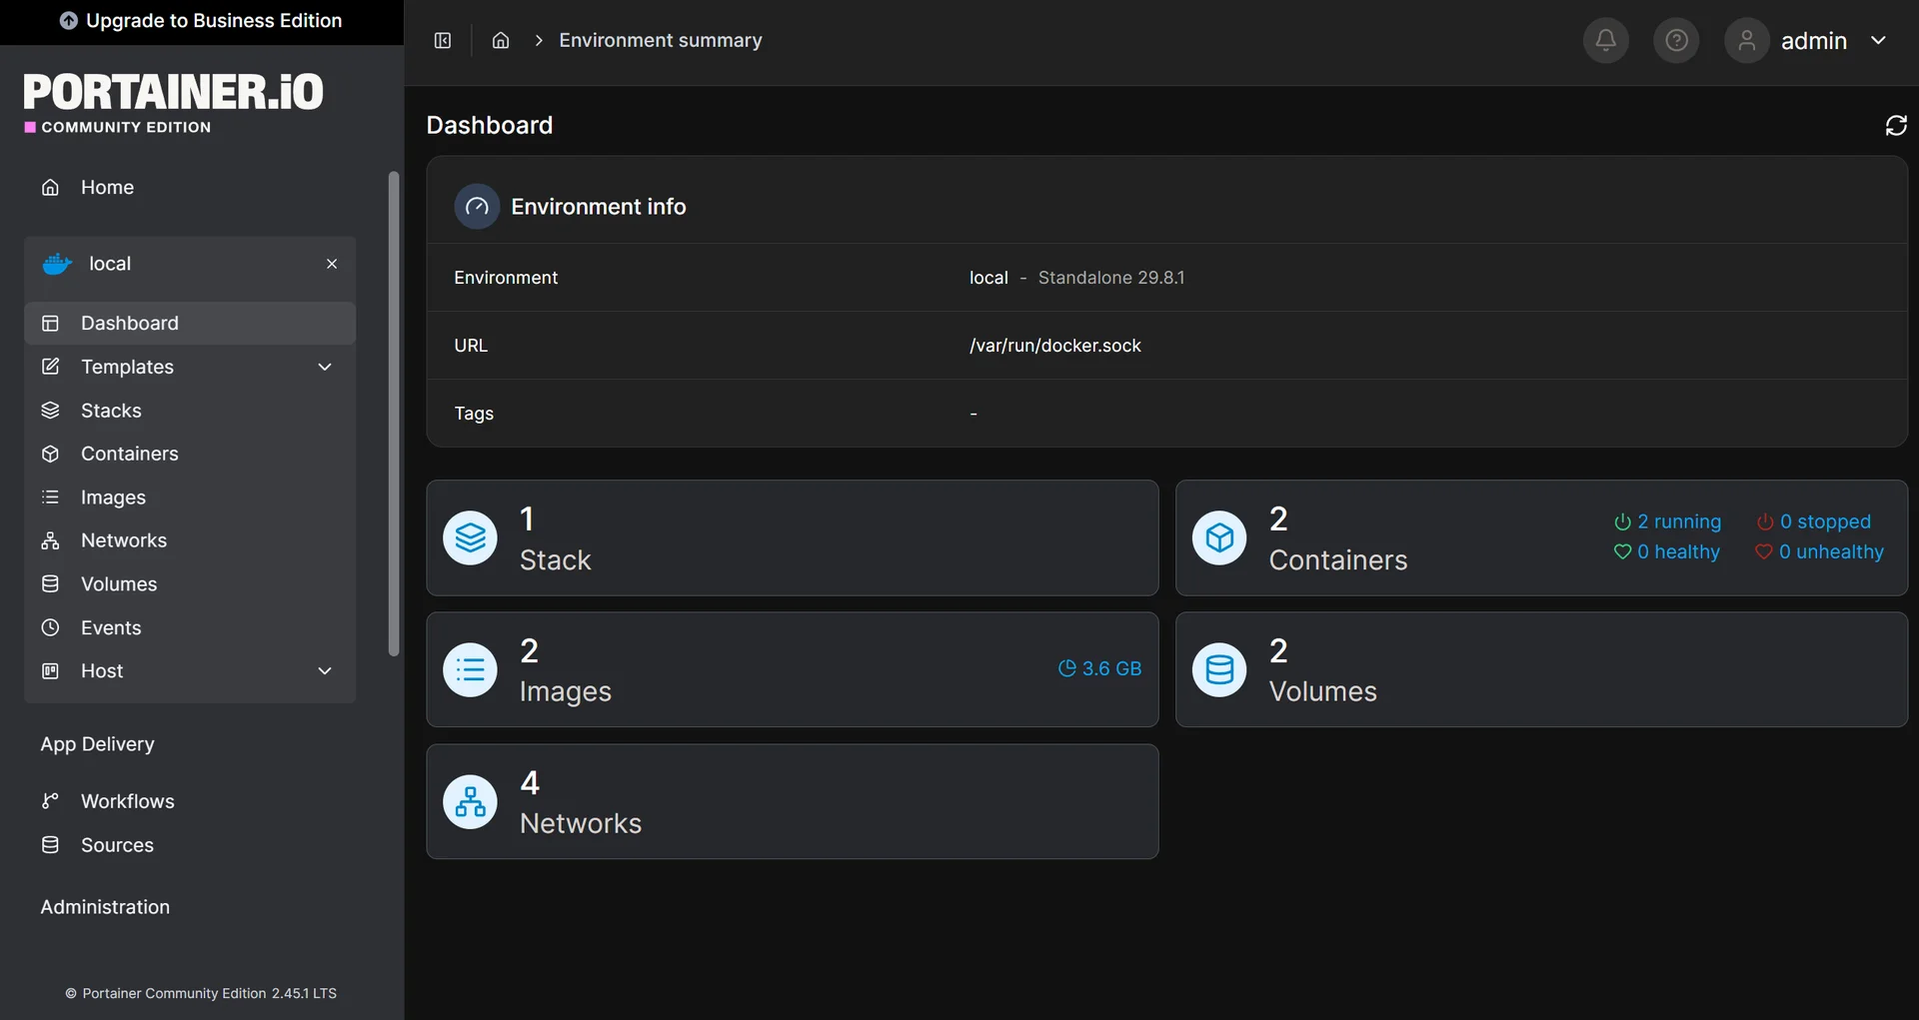
Task: Click the Volumes database icon in the Volumes card
Action: (1219, 669)
